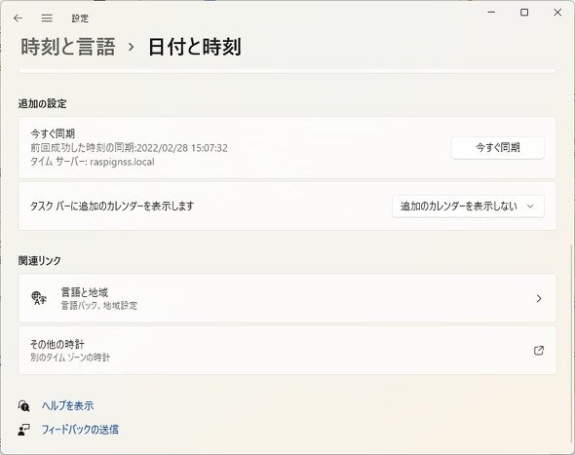The image size is (575, 455).
Task: Click the dropdown arrow in calendar combo box
Action: [x=530, y=206]
